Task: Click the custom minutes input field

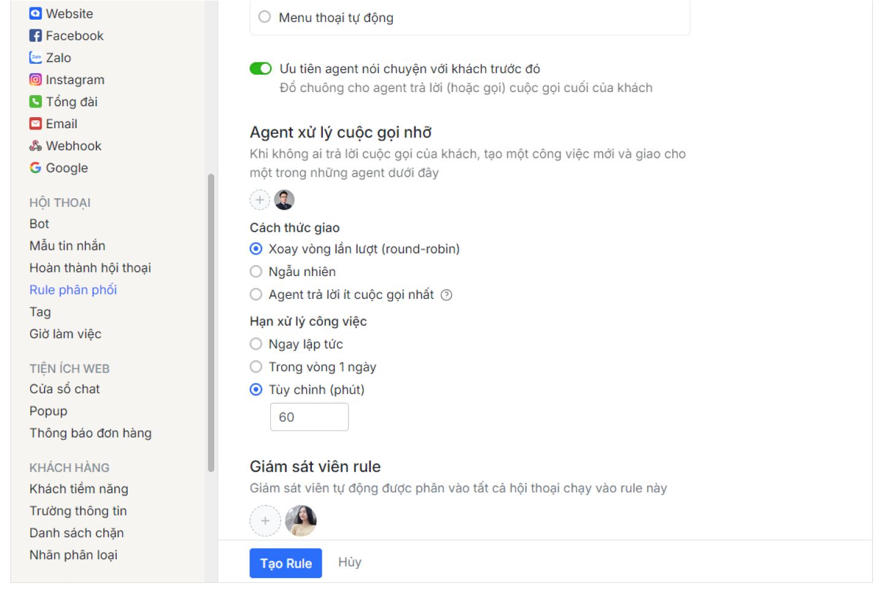Action: 309,417
